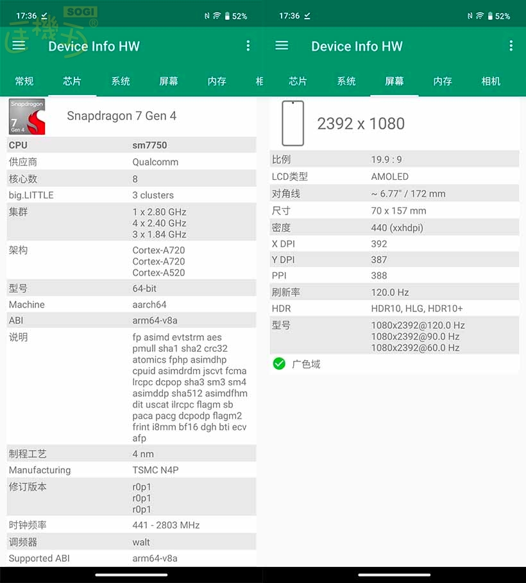
Task: Select the 常规 tab
Action: 24,82
